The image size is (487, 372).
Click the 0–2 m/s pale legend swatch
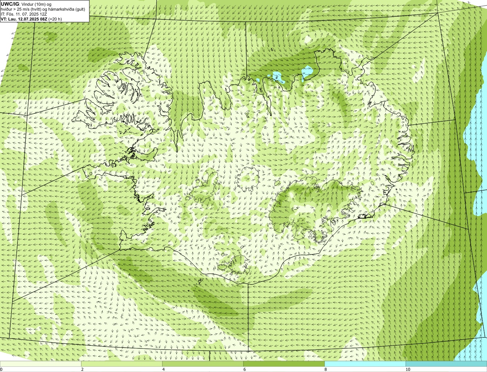(x=41, y=364)
